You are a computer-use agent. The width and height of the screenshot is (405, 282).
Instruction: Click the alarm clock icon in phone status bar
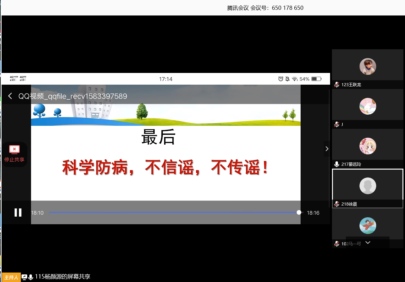281,79
